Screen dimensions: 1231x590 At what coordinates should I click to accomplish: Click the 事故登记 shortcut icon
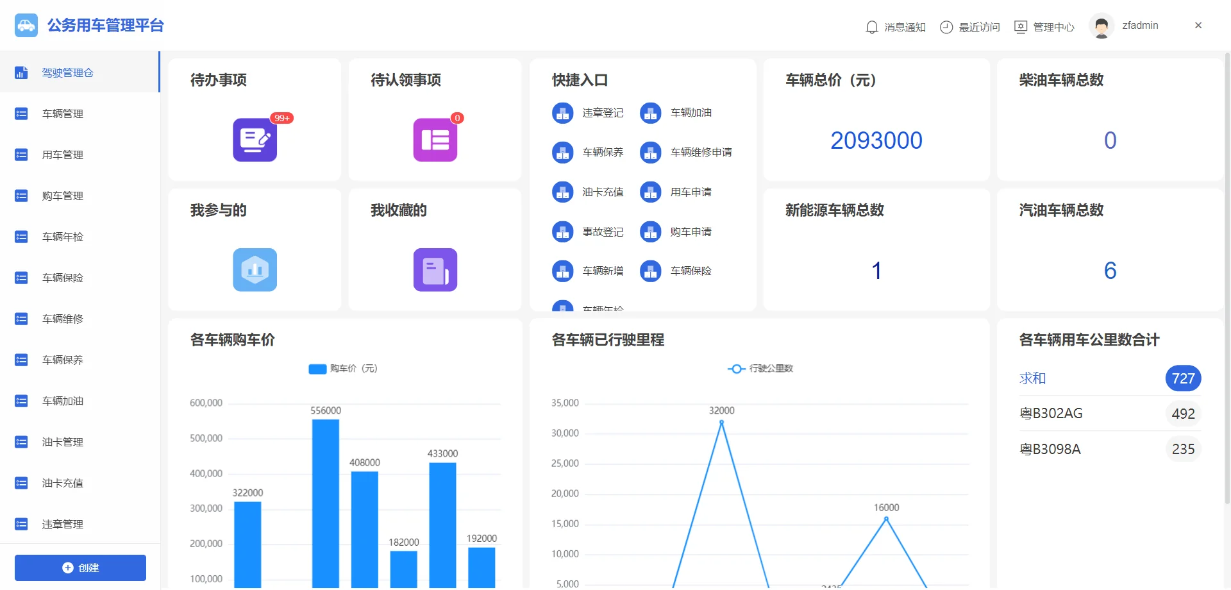563,232
